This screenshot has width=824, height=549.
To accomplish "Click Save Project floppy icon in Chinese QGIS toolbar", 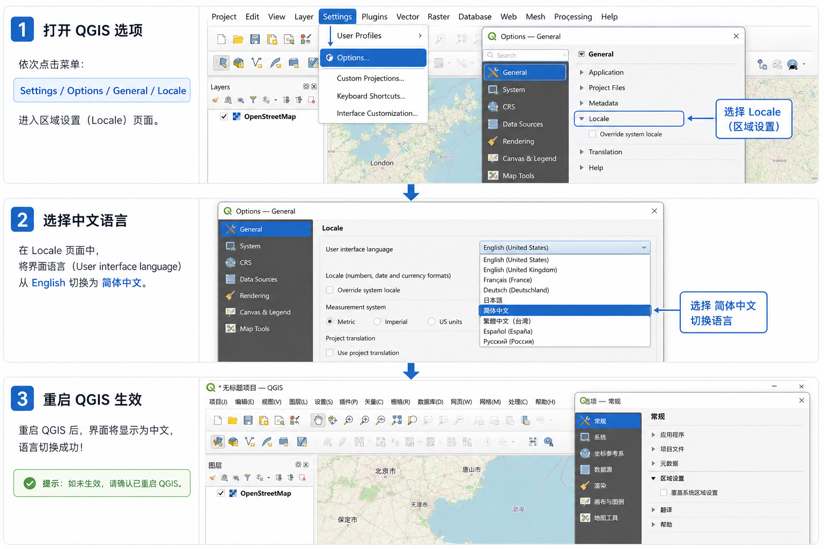I will tap(248, 420).
